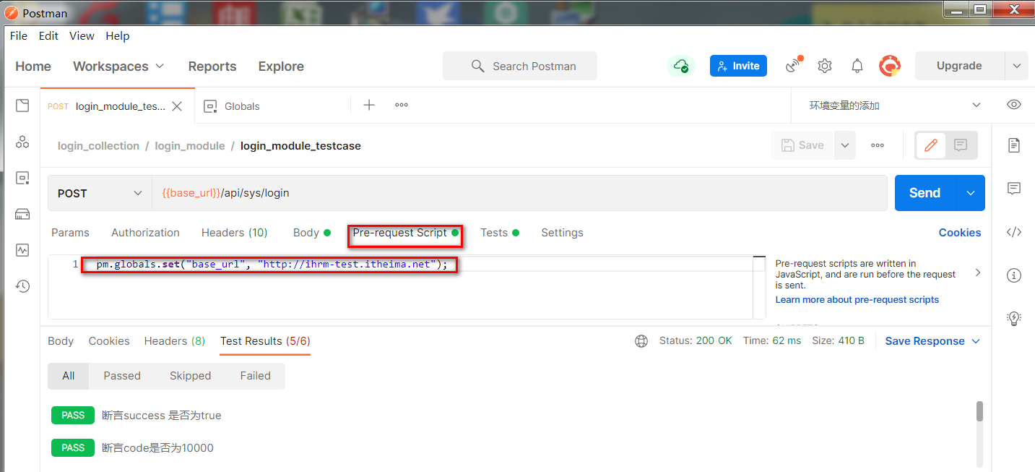Switch to comment mode icon
Screen dimensions: 1035x472
(961, 145)
